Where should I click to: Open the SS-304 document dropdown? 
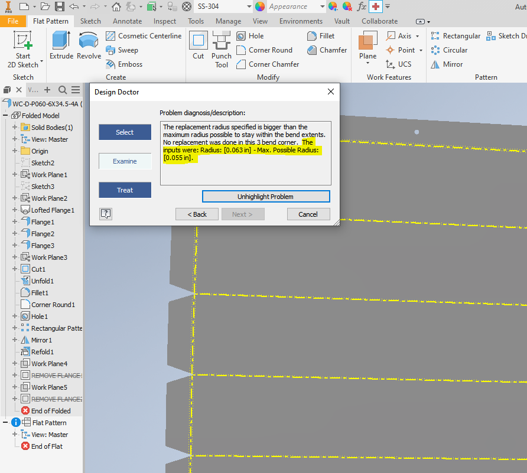click(250, 8)
